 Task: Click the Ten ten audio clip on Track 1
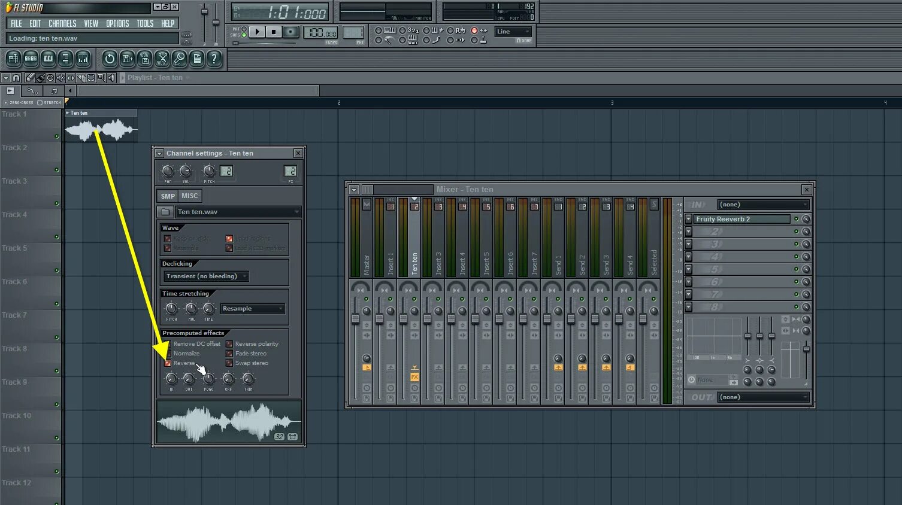coord(101,126)
